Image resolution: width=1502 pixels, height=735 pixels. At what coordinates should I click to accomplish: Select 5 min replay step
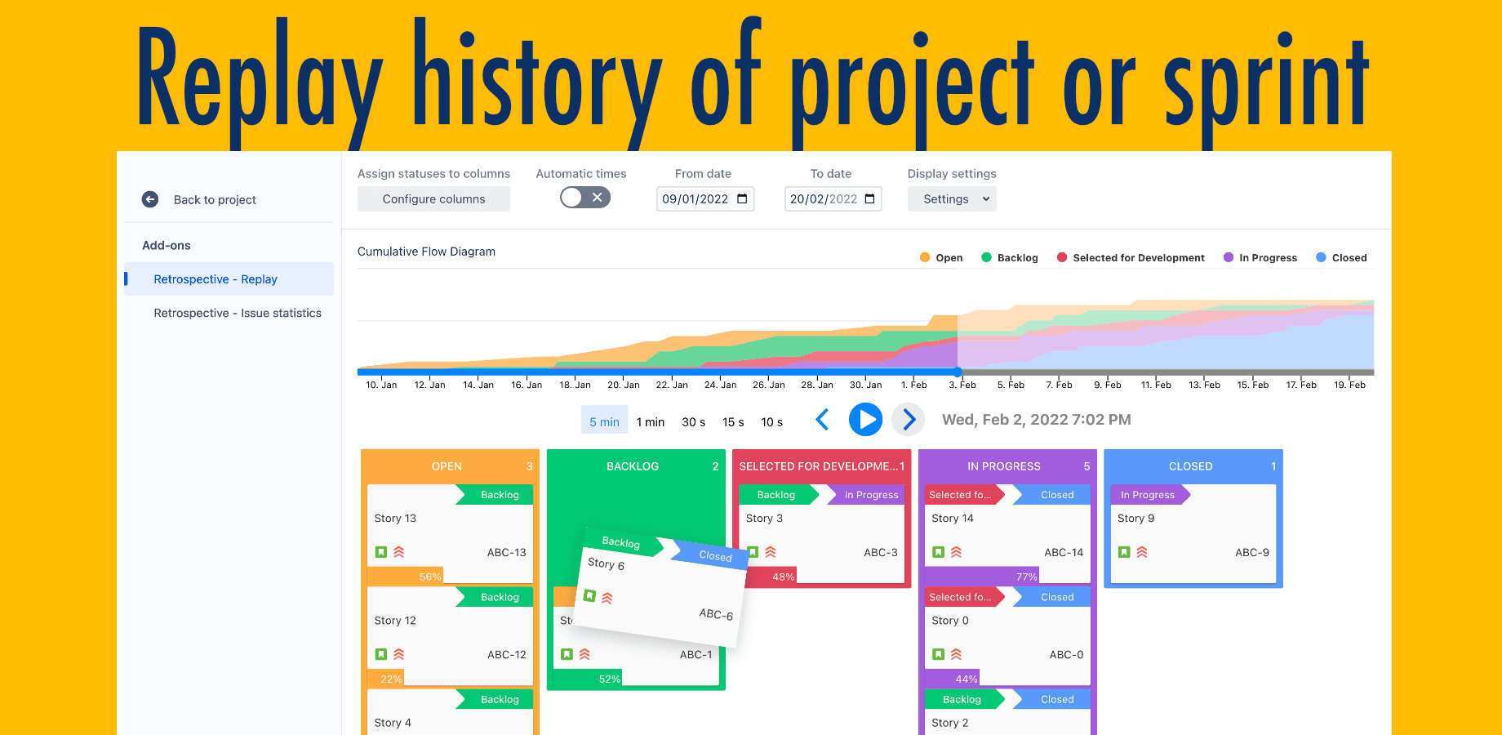(604, 421)
